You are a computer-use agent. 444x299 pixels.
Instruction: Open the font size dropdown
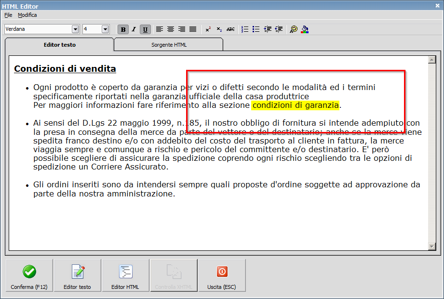(106, 29)
